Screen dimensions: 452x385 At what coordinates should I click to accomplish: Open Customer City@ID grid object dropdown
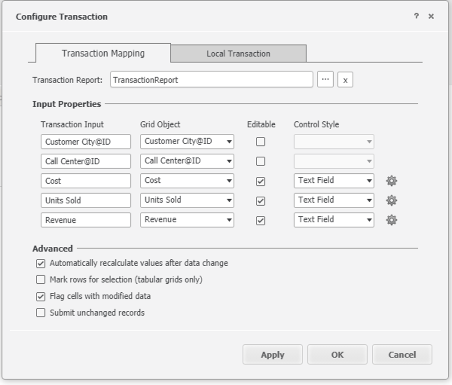(x=187, y=142)
